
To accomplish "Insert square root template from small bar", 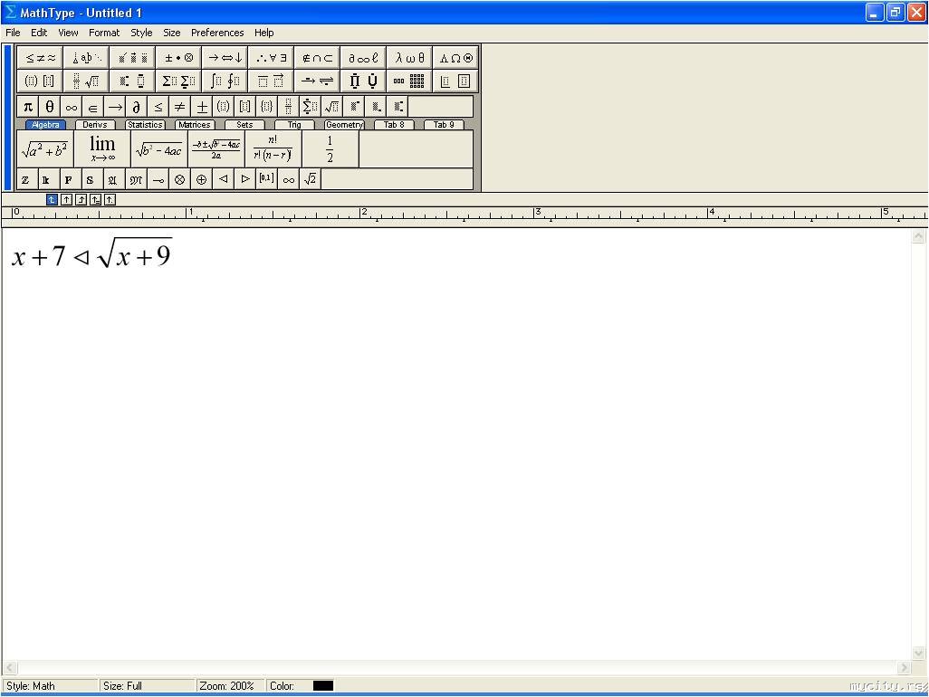I will (331, 107).
